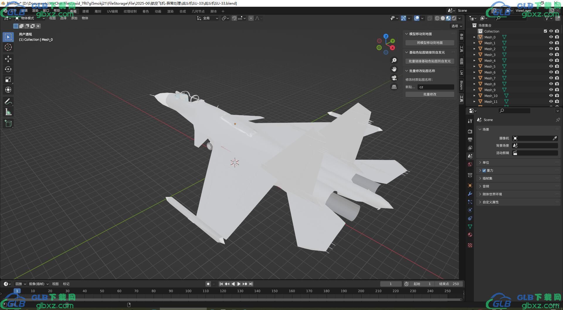
Task: Uncheck the Collection exclude checkbox
Action: tap(545, 31)
